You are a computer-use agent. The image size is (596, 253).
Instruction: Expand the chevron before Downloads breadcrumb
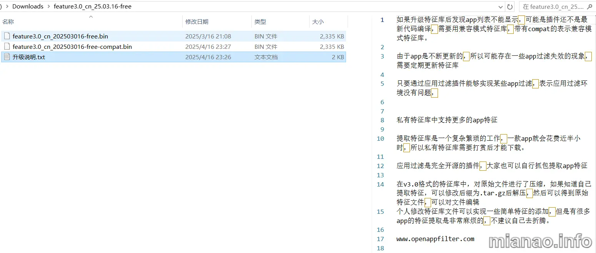pos(7,7)
